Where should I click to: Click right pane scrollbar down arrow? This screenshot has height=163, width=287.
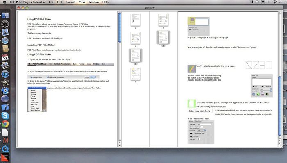pos(280,144)
